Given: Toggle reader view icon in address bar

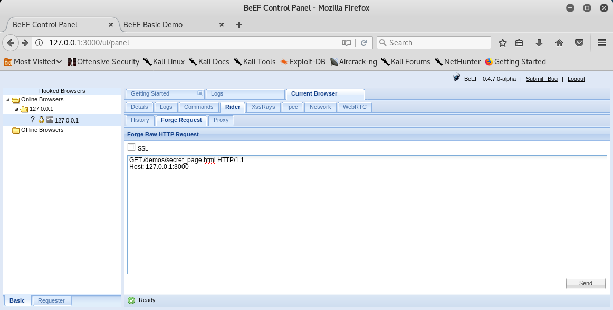Looking at the screenshot, I should pyautogui.click(x=347, y=43).
